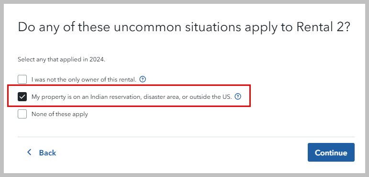Click the 'uncommon situations apply to Rental 2' heading
The image size is (369, 177).
[184, 27]
